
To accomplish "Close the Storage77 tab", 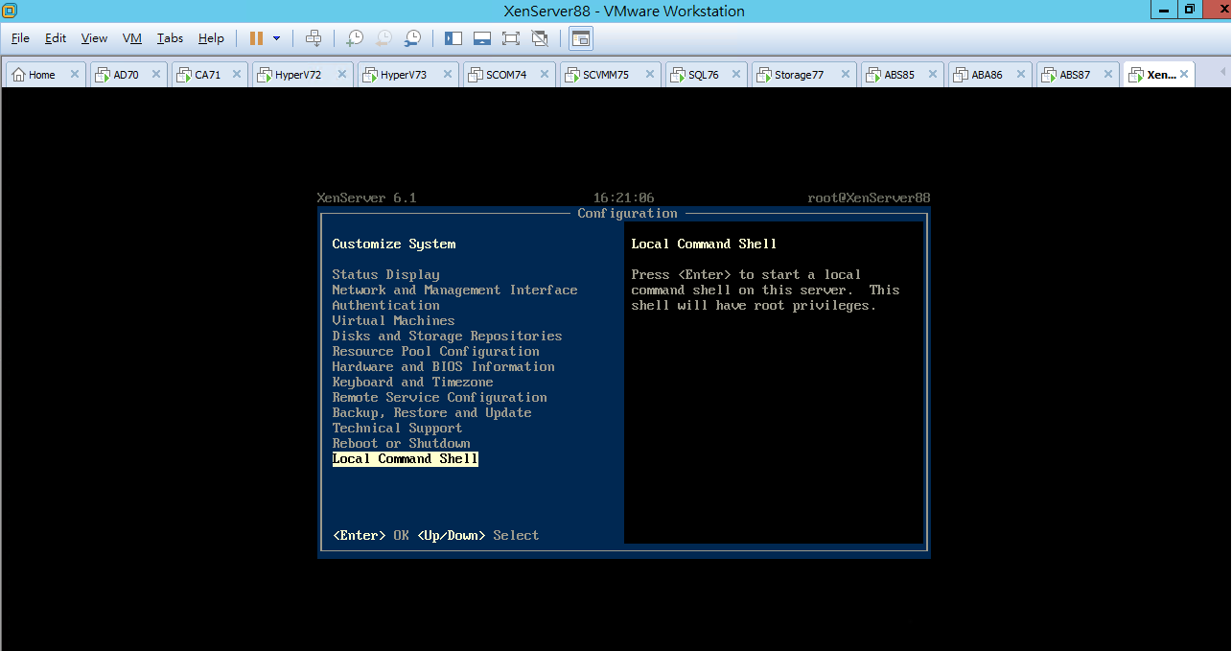I will pos(846,75).
